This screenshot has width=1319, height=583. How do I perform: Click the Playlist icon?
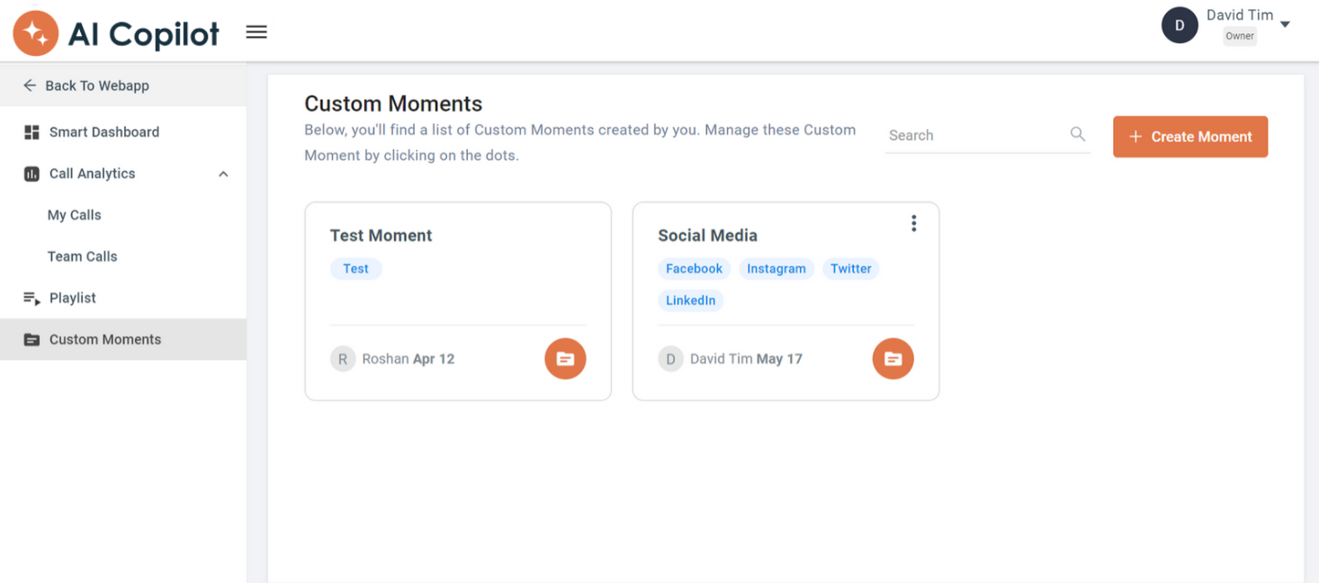pyautogui.click(x=31, y=299)
